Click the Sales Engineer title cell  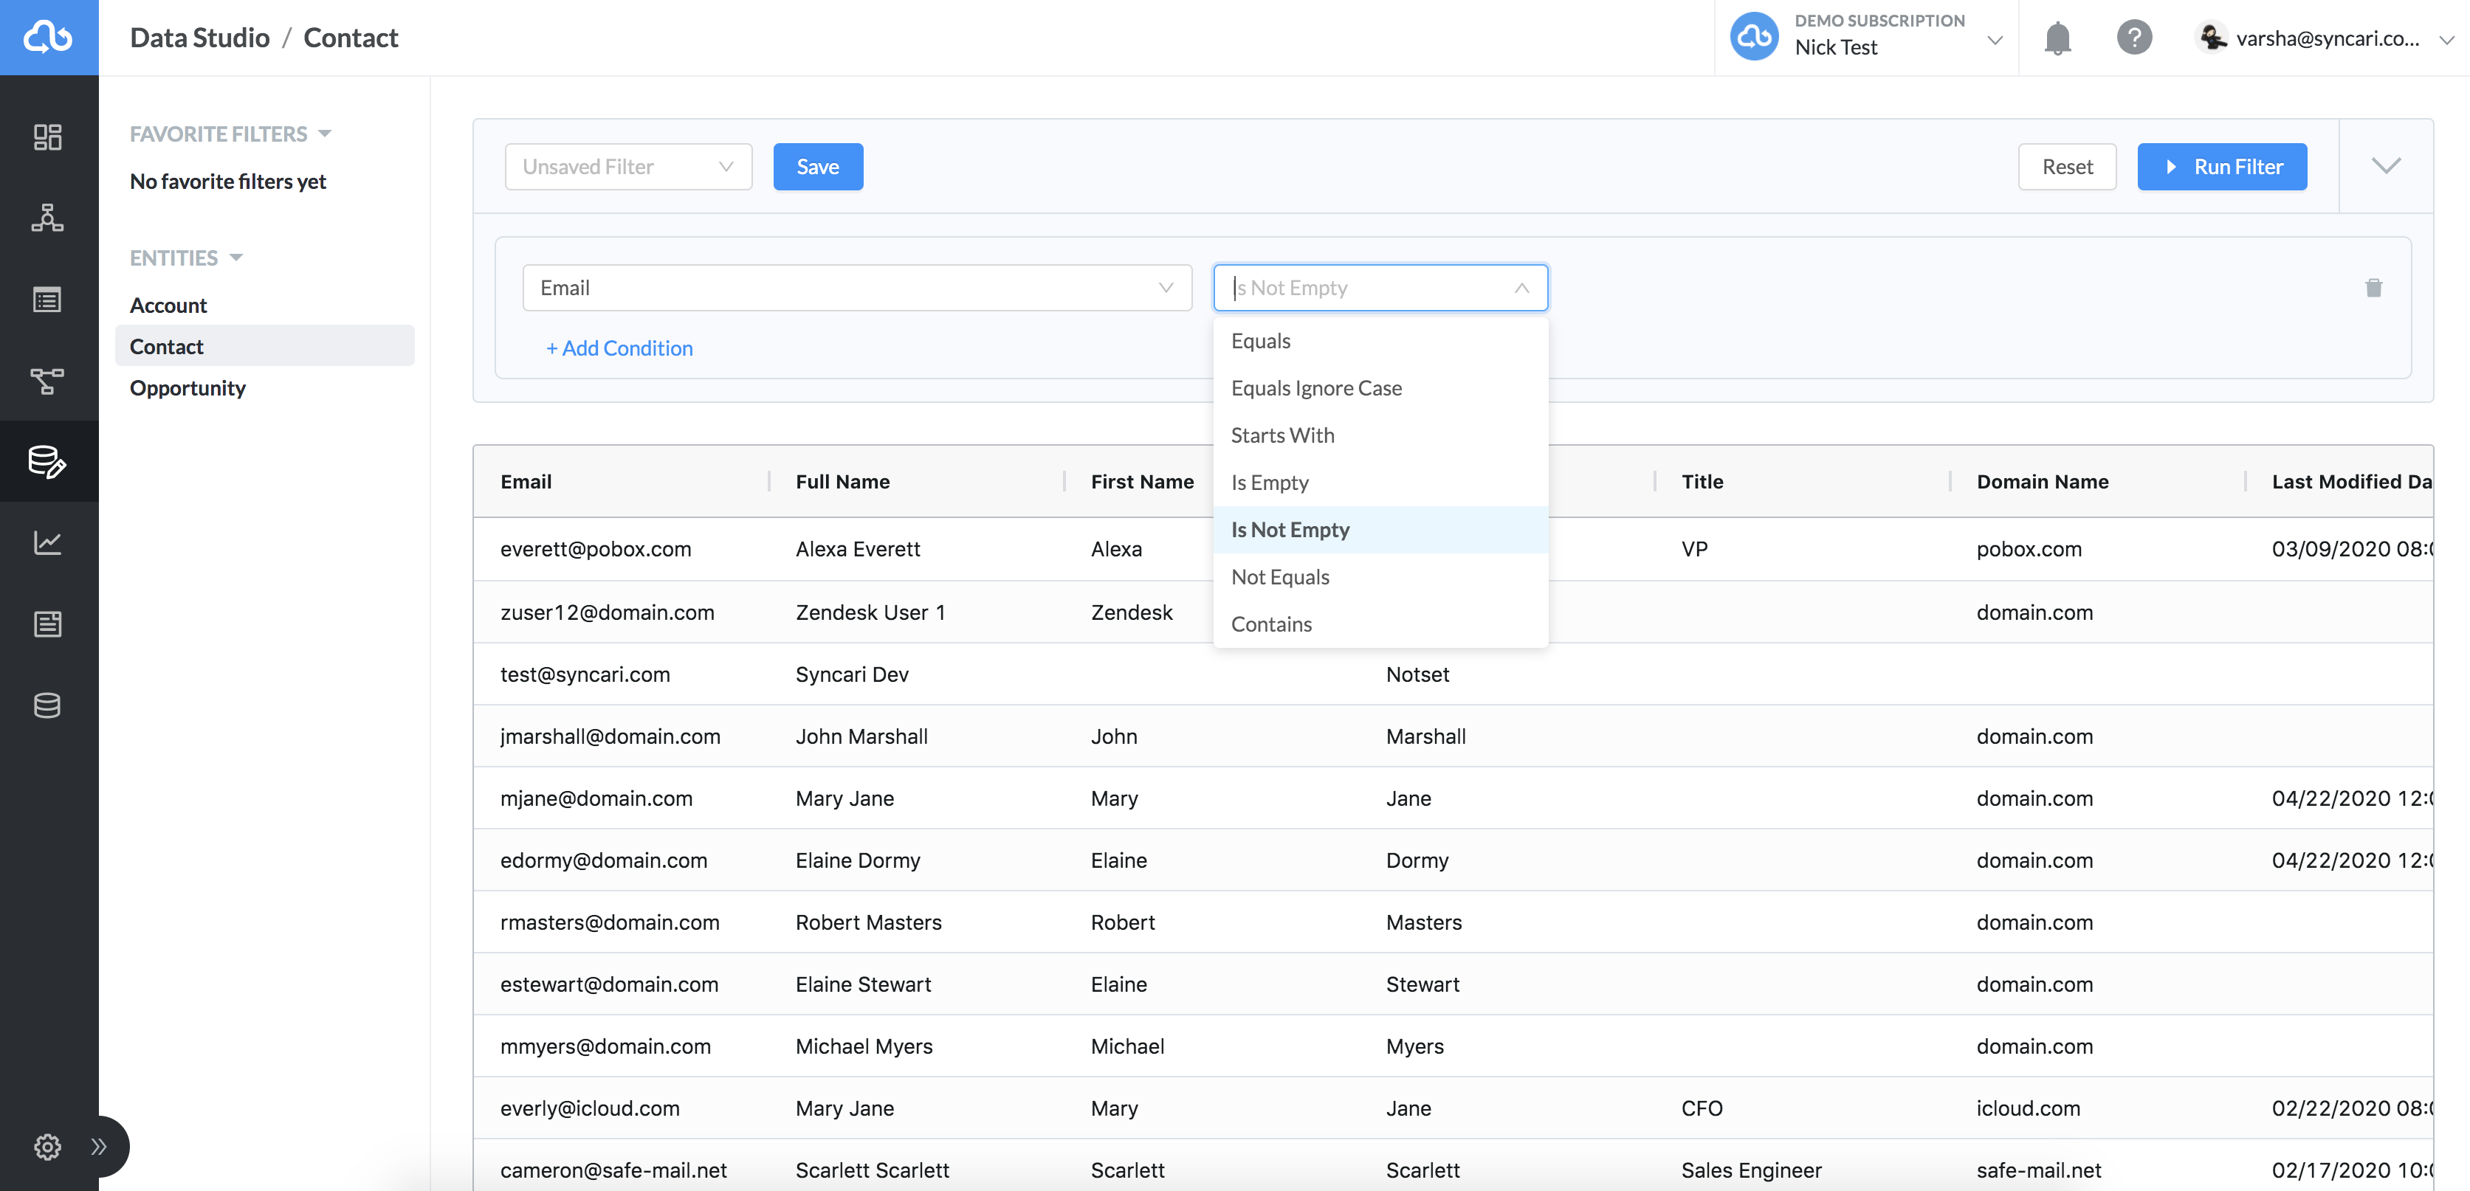pos(1751,1170)
